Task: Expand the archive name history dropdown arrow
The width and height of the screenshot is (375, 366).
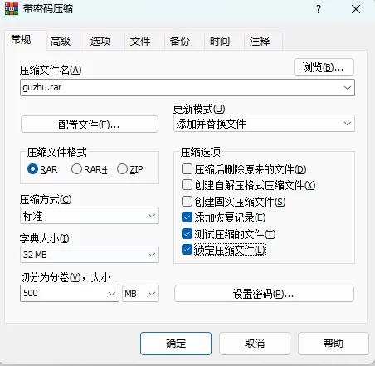Action: [x=348, y=88]
